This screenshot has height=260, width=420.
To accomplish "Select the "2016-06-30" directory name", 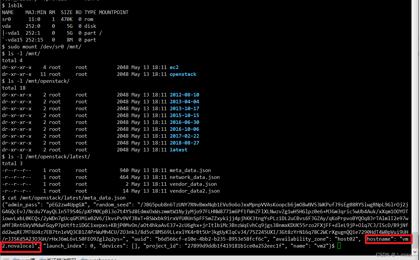I will coord(184,122).
